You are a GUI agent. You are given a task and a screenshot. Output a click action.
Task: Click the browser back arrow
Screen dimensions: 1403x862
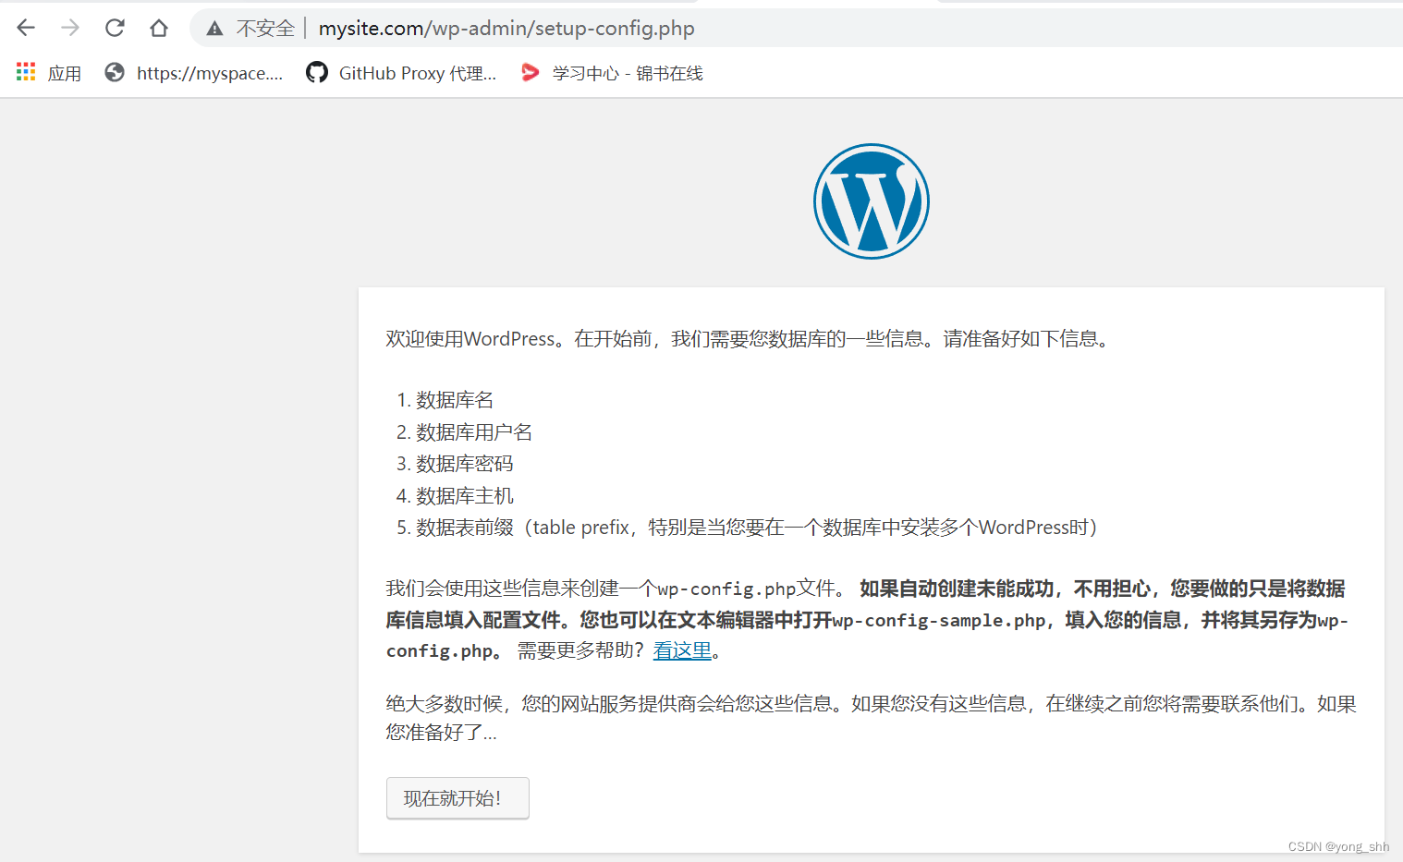(25, 28)
